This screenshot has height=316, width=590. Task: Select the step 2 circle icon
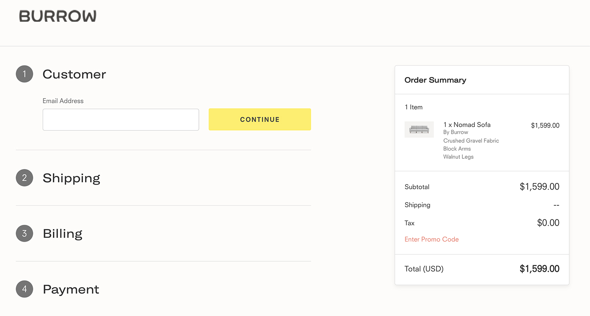click(x=24, y=178)
